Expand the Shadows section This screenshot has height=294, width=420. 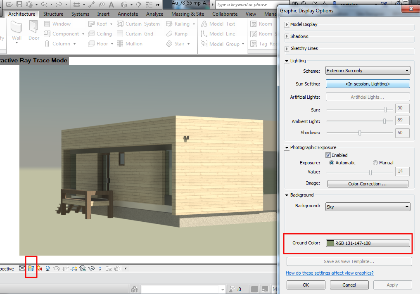[x=286, y=36]
